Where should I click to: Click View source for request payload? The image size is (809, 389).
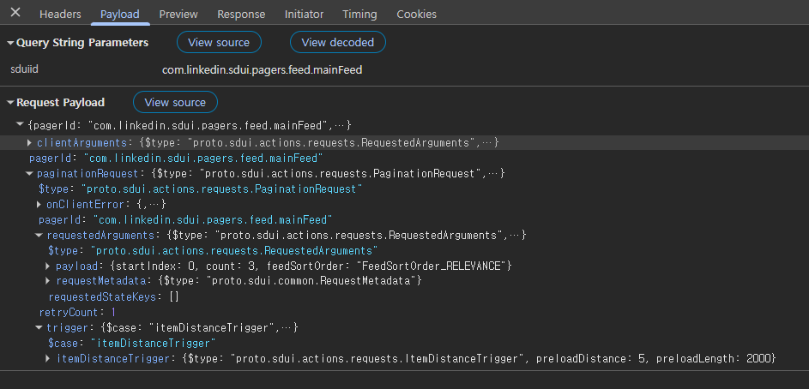(175, 102)
